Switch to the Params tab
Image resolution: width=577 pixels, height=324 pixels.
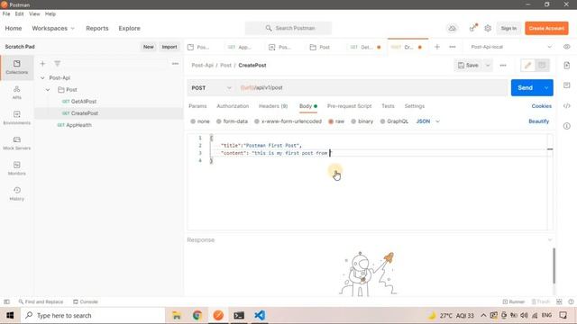point(197,106)
